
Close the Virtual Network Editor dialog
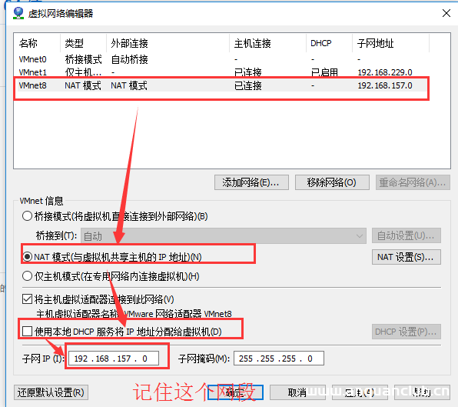click(x=446, y=13)
